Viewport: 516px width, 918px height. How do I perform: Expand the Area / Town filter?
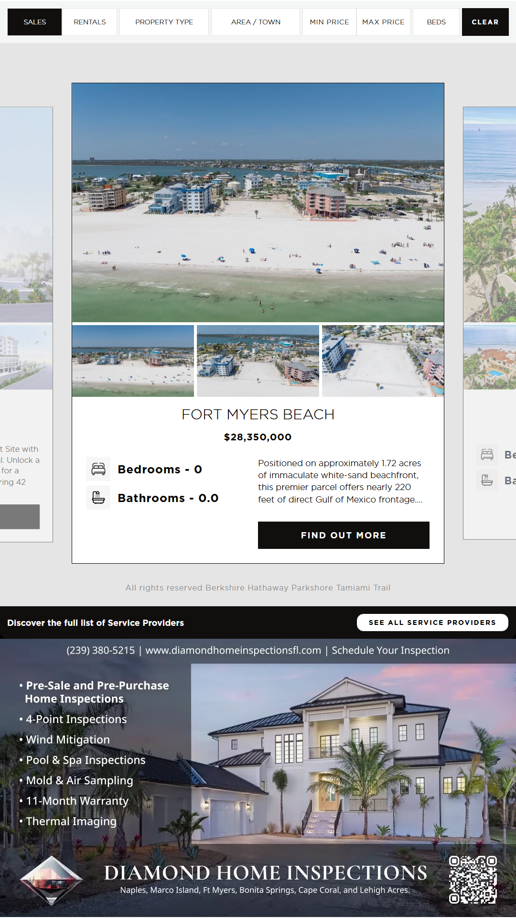256,22
